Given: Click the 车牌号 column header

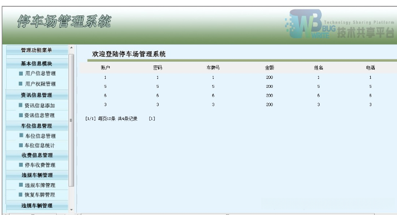Looking at the screenshot, I should 213,68.
